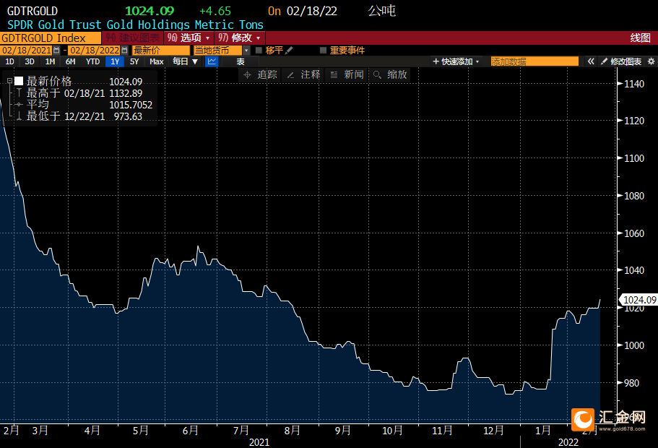Select the 3D range tab
The image size is (658, 448).
(30, 61)
